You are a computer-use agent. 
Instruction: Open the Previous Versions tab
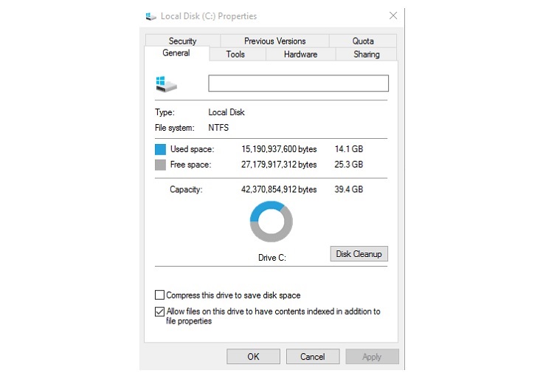pyautogui.click(x=274, y=41)
